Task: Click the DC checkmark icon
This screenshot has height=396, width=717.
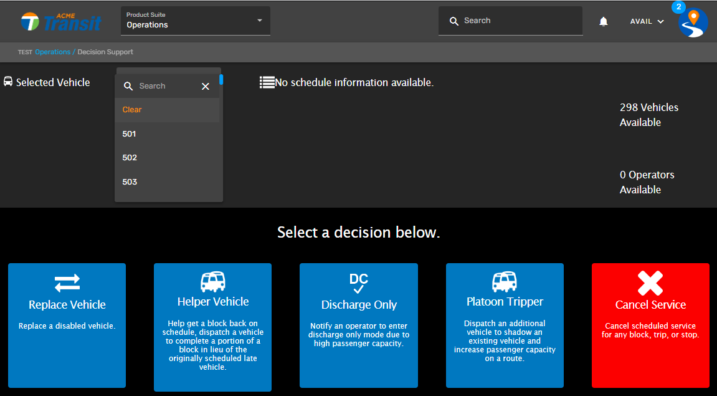Action: [x=359, y=283]
